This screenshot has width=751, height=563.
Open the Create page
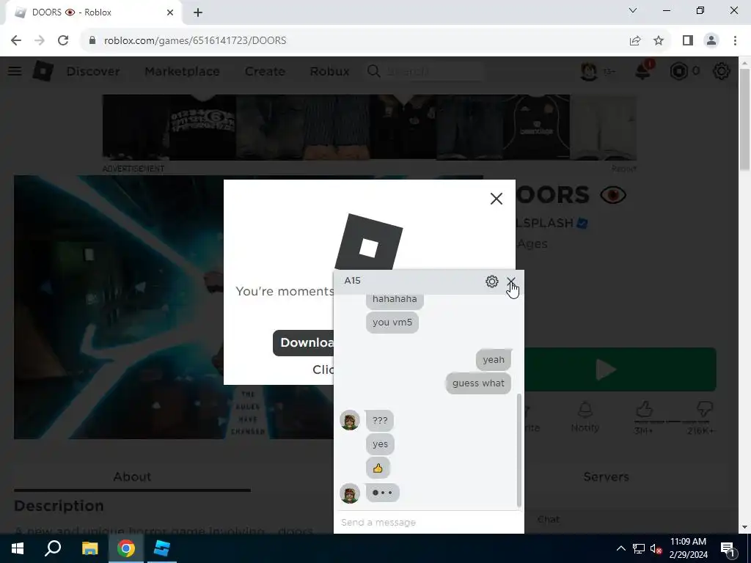tap(265, 71)
